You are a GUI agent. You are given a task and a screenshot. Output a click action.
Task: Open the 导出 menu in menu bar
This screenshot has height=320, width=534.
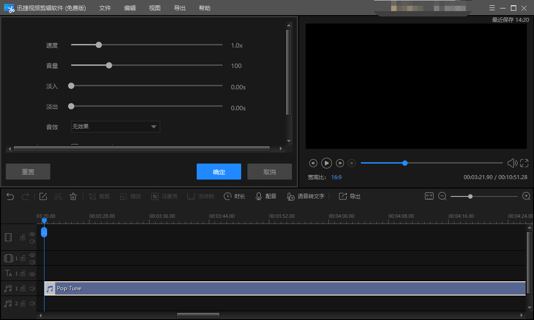pos(180,8)
